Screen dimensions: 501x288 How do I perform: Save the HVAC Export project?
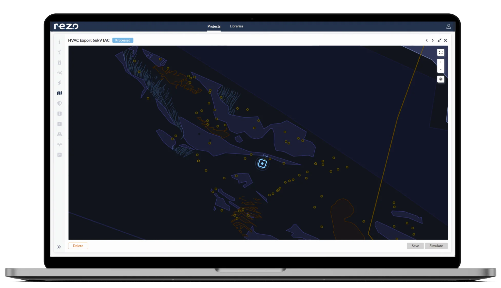click(415, 246)
